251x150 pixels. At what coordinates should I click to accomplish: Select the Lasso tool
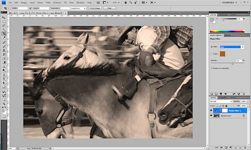click(x=4, y=26)
